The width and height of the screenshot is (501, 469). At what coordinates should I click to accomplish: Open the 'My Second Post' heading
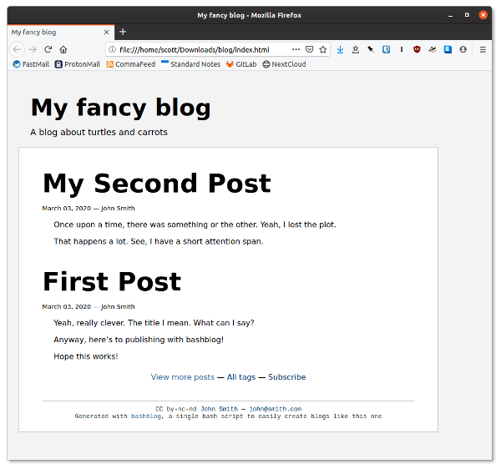pyautogui.click(x=156, y=184)
